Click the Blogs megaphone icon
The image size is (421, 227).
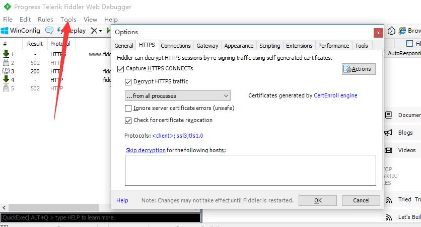coord(388,133)
